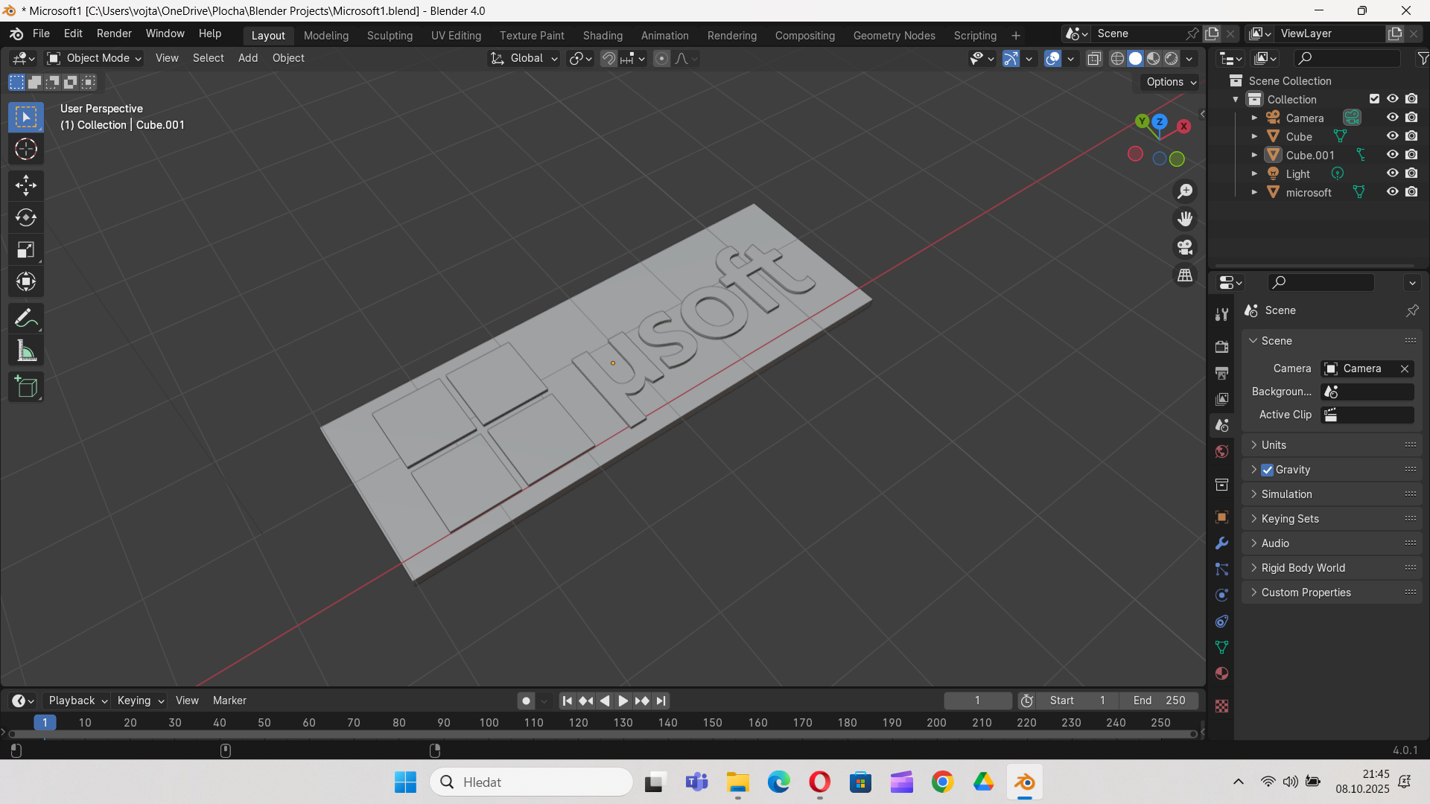Toggle camera view icon in viewport
This screenshot has height=804, width=1430.
(x=1185, y=247)
